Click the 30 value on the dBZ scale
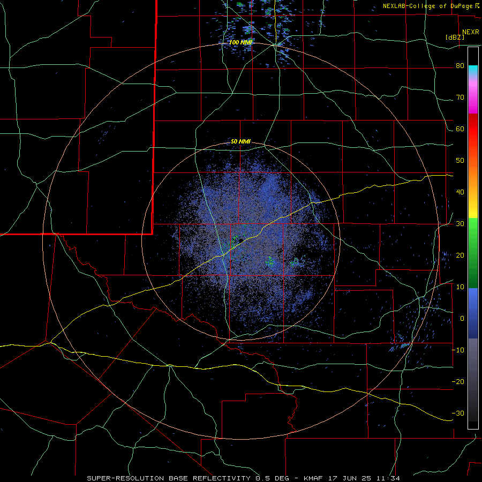Image resolution: width=482 pixels, height=482 pixels. pos(460,224)
